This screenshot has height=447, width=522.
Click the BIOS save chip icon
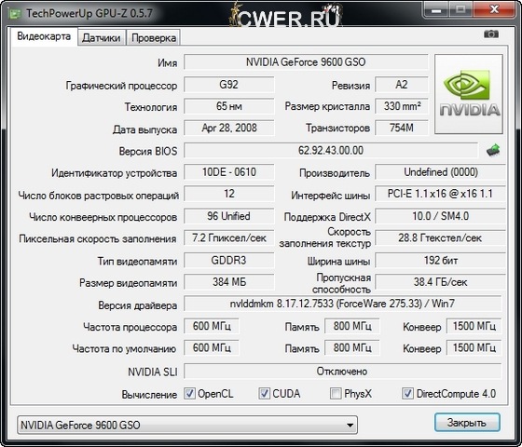tap(493, 150)
